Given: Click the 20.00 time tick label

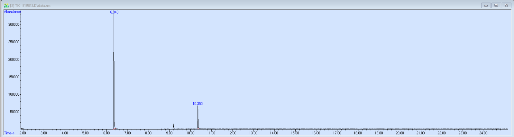Looking at the screenshot, I should point(400,133).
